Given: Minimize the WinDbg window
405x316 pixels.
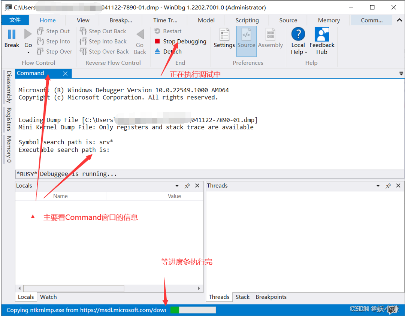Looking at the screenshot, I should pyautogui.click(x=351, y=7).
